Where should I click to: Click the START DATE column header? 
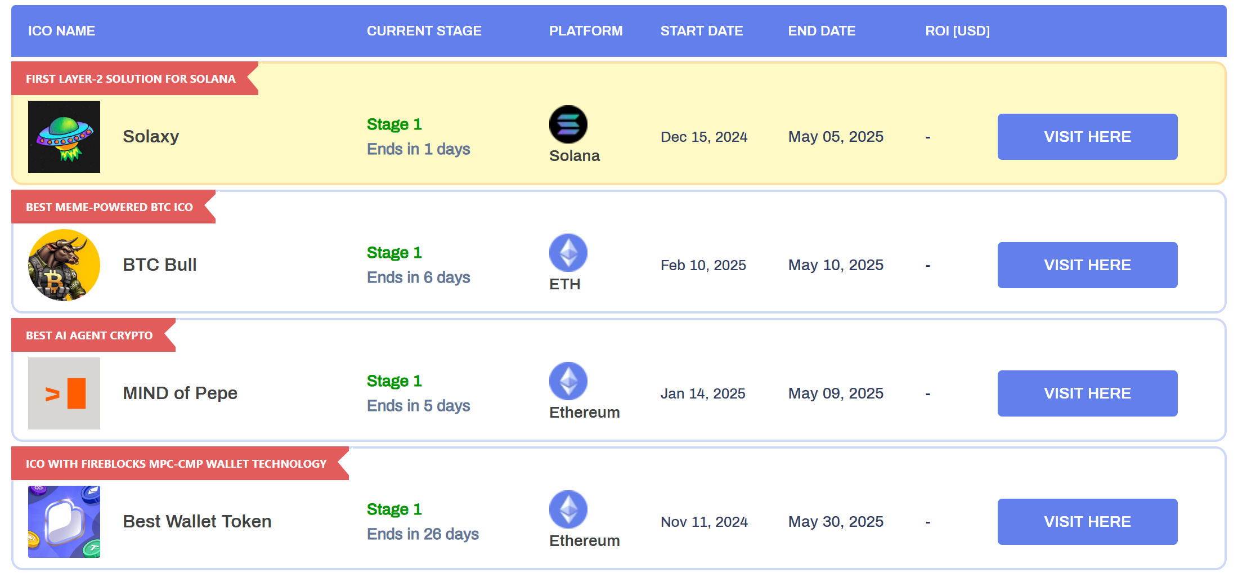[702, 31]
